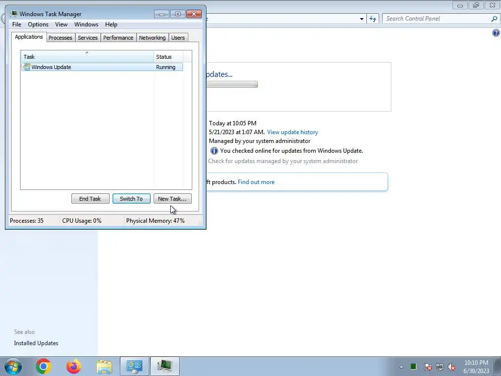Image resolution: width=501 pixels, height=376 pixels.
Task: Close the Windows Task Manager window
Action: tap(194, 14)
